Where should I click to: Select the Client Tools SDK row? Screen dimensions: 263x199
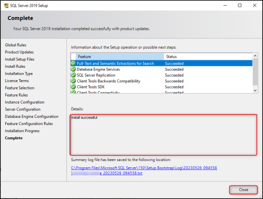point(161,87)
